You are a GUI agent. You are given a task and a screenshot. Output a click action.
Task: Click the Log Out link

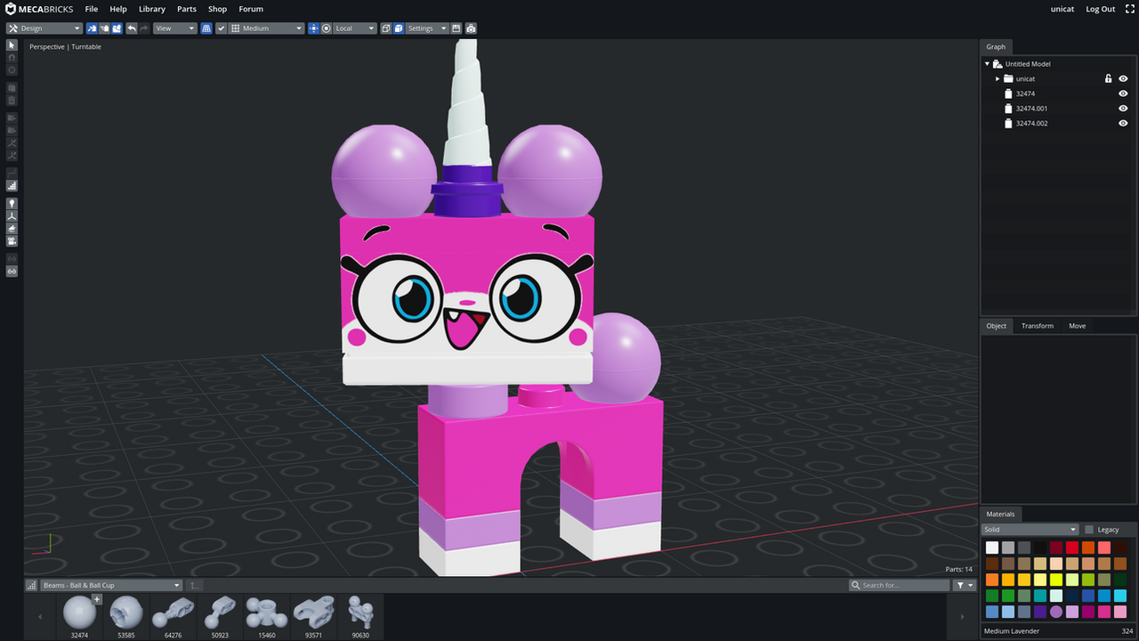point(1101,9)
